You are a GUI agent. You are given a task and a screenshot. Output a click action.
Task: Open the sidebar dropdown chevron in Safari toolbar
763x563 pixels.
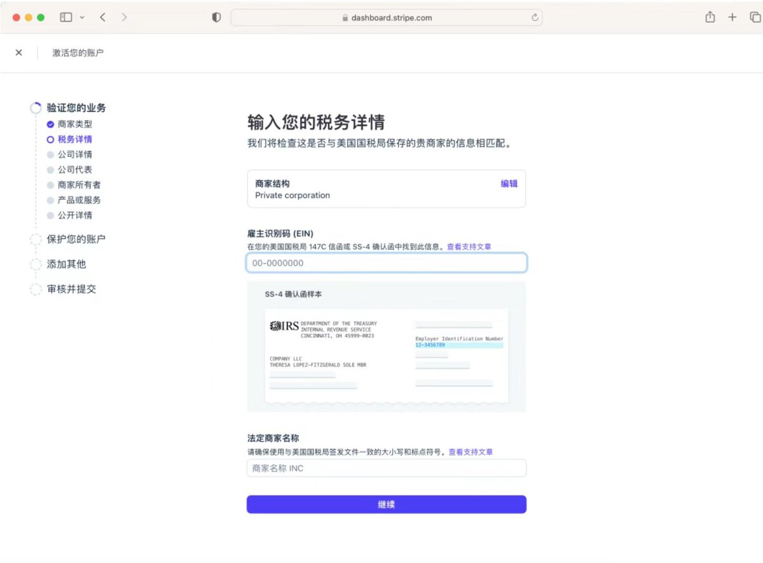click(82, 18)
